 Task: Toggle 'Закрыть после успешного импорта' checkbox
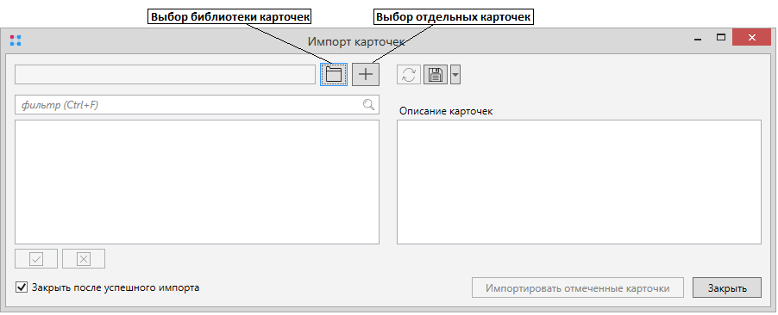click(22, 287)
